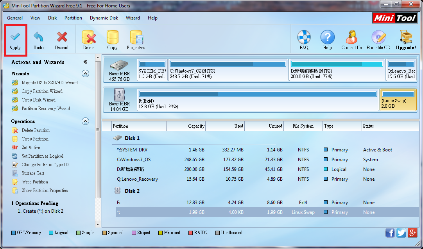Click the Upgrade shopping cart icon
Image resolution: width=423 pixels, height=249 pixels.
point(406,40)
